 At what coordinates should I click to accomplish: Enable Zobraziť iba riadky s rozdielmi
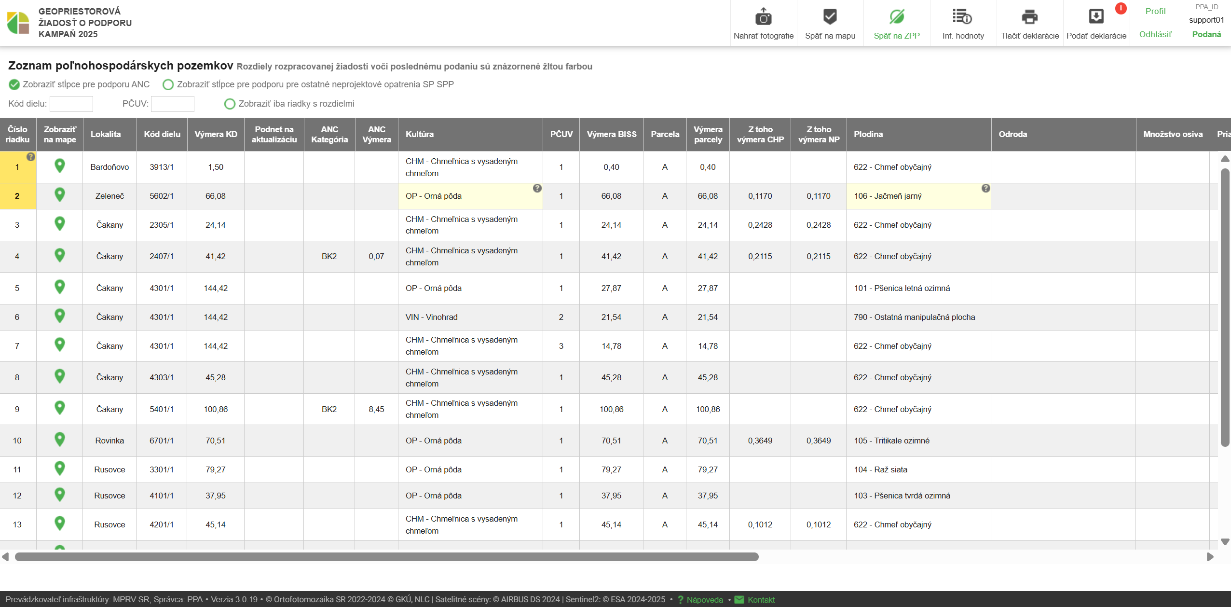click(x=230, y=104)
